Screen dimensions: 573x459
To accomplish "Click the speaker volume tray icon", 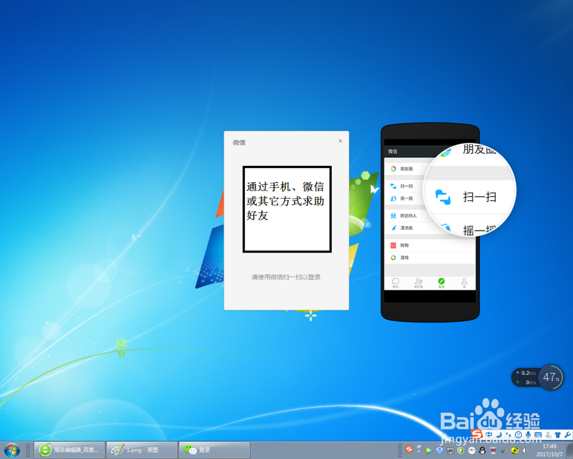I will click(x=525, y=450).
